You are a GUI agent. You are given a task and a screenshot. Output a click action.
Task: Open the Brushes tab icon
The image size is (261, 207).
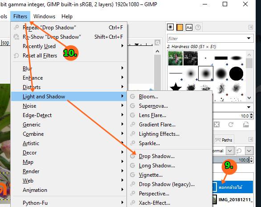point(170,27)
